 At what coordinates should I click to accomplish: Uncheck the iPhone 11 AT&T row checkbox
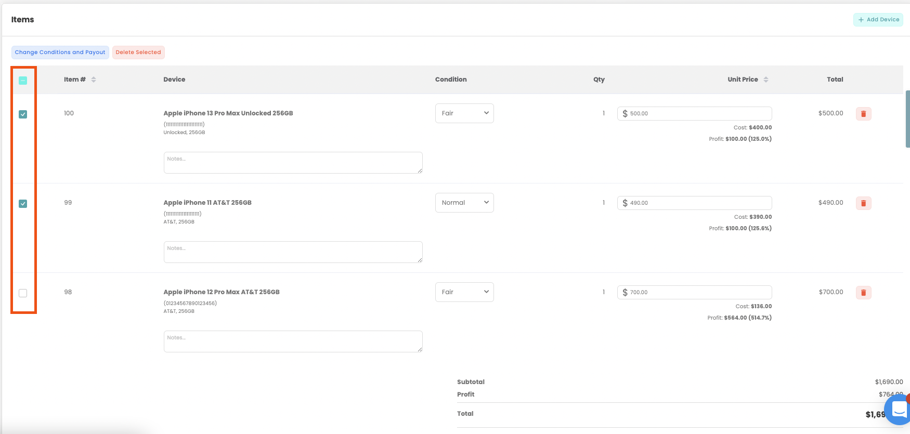(x=23, y=204)
